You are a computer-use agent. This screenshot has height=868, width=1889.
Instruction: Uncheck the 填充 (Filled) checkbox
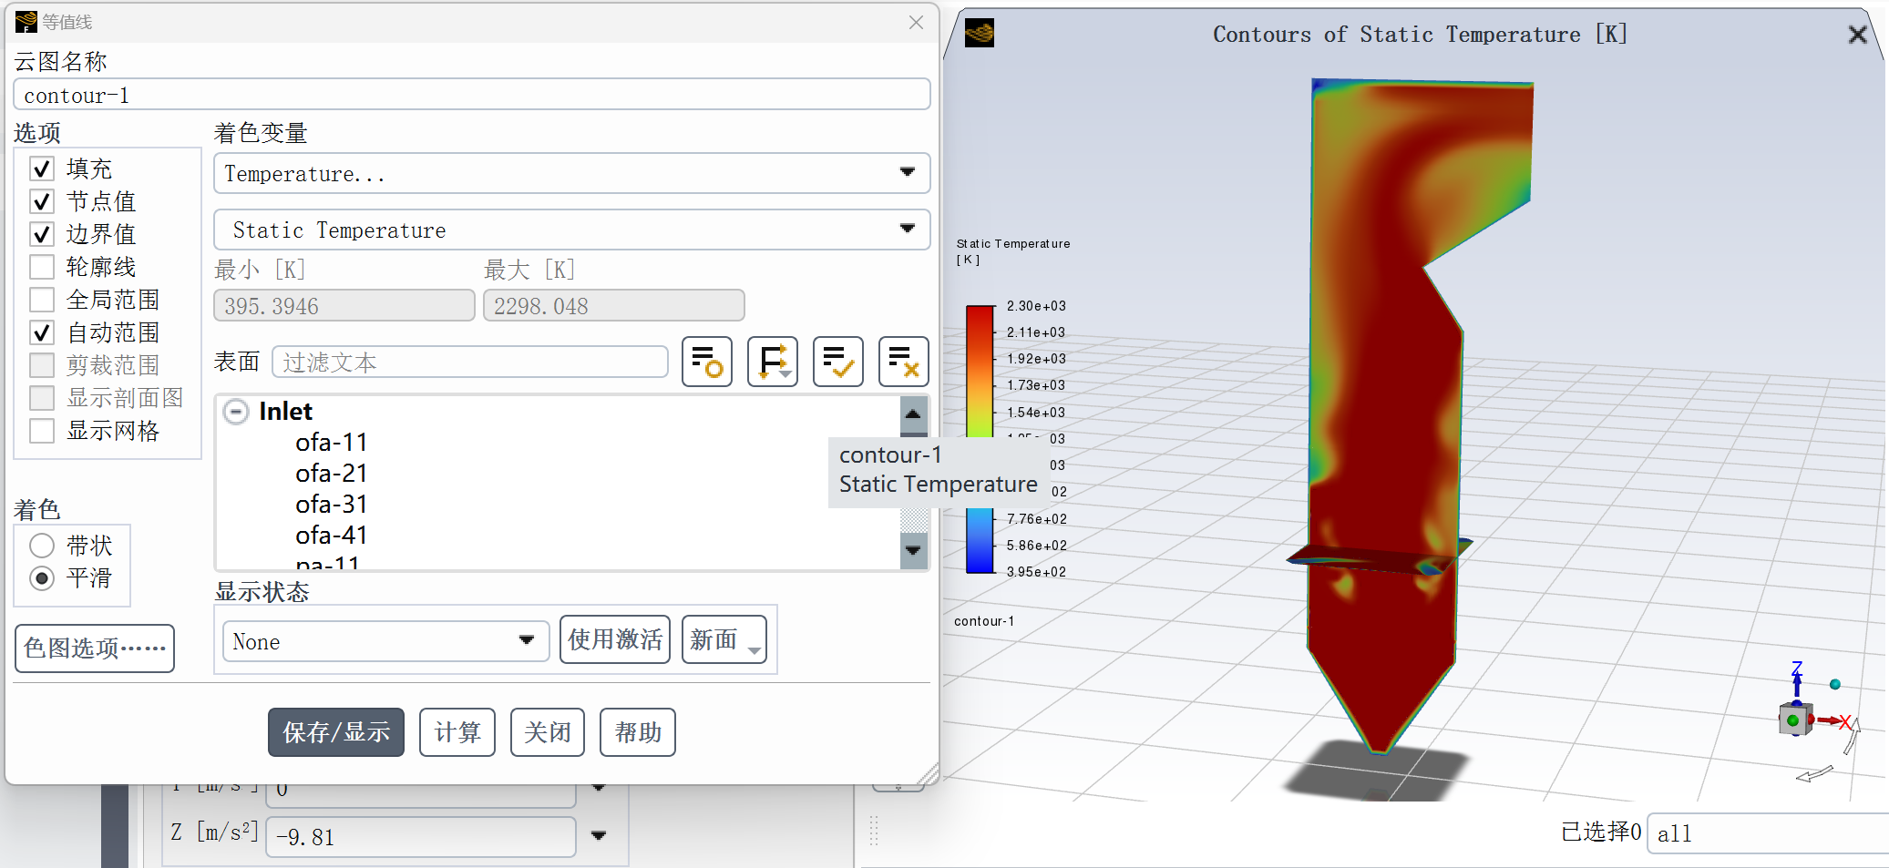pos(42,168)
